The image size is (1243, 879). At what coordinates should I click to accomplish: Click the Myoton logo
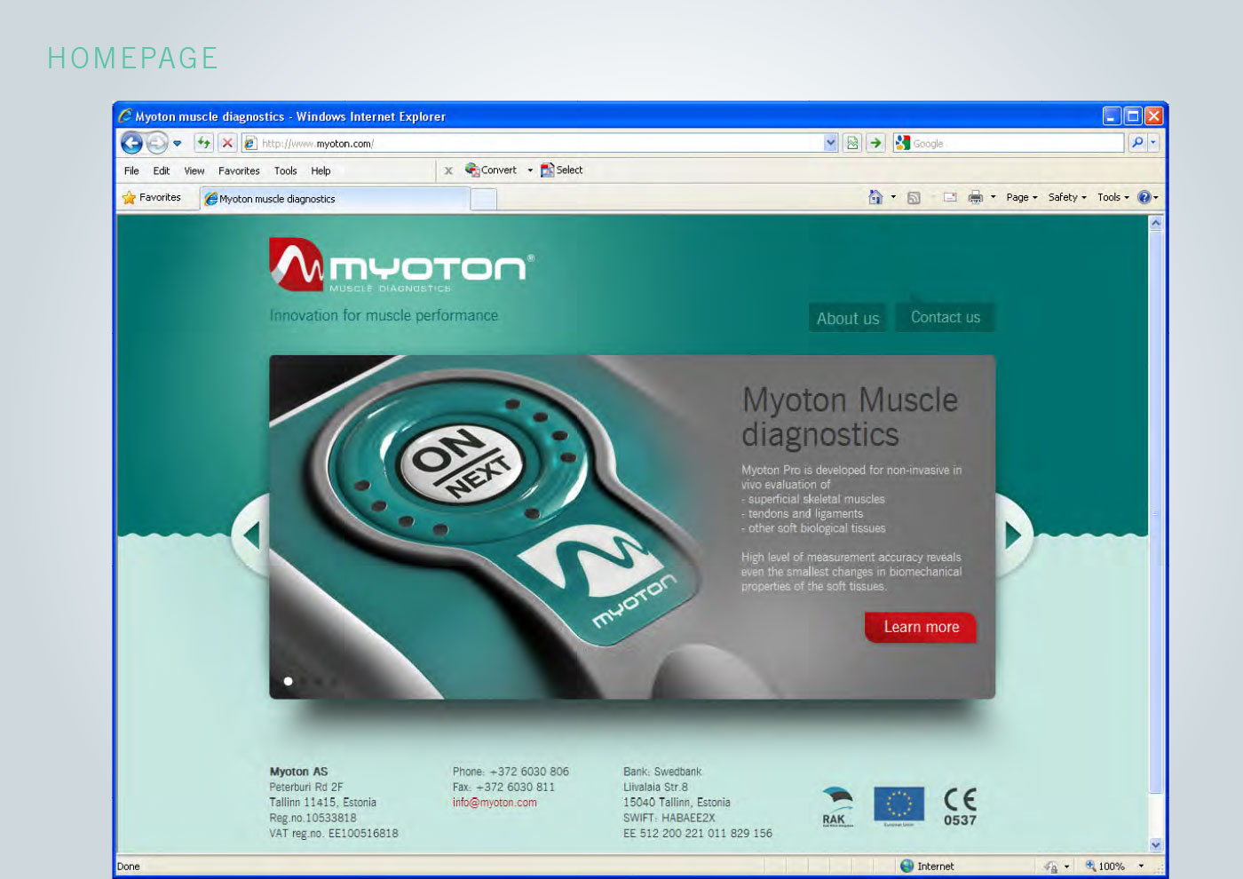[x=402, y=265]
